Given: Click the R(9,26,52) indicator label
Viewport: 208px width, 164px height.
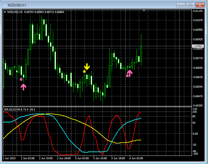Looking at the screenshot, I should [10, 110].
